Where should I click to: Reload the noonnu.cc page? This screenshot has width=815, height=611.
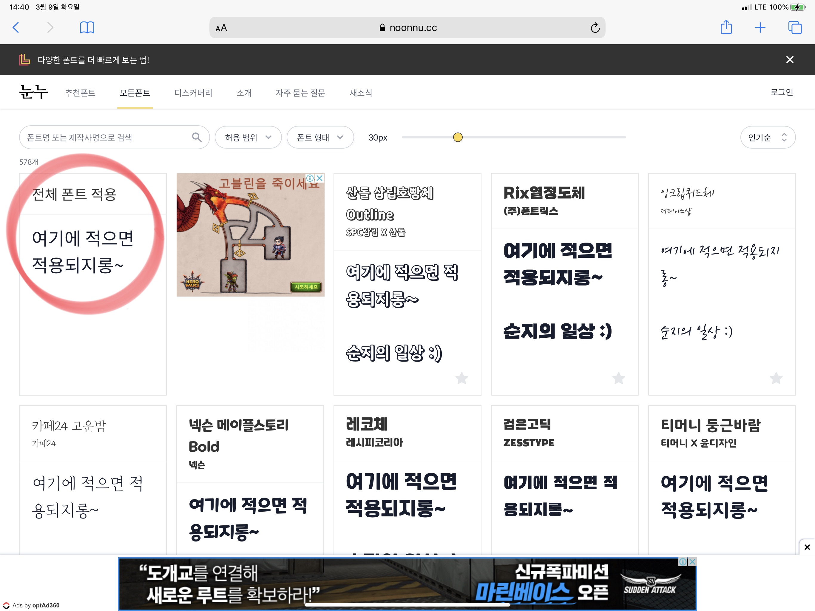coord(595,28)
